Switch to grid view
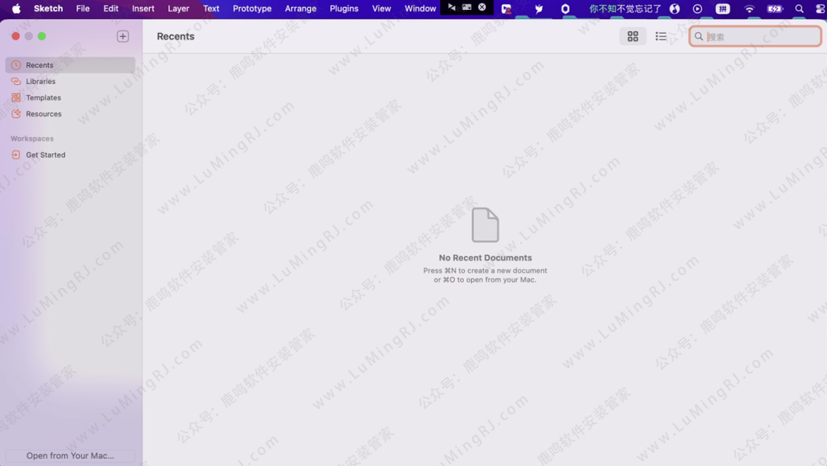The height and width of the screenshot is (466, 827). click(x=633, y=36)
